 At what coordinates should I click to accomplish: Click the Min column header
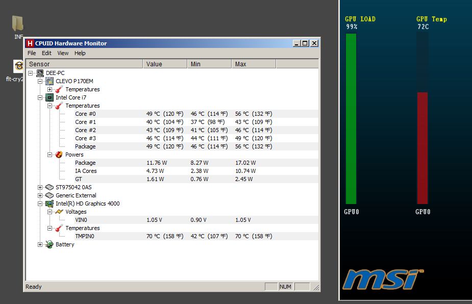pos(209,64)
